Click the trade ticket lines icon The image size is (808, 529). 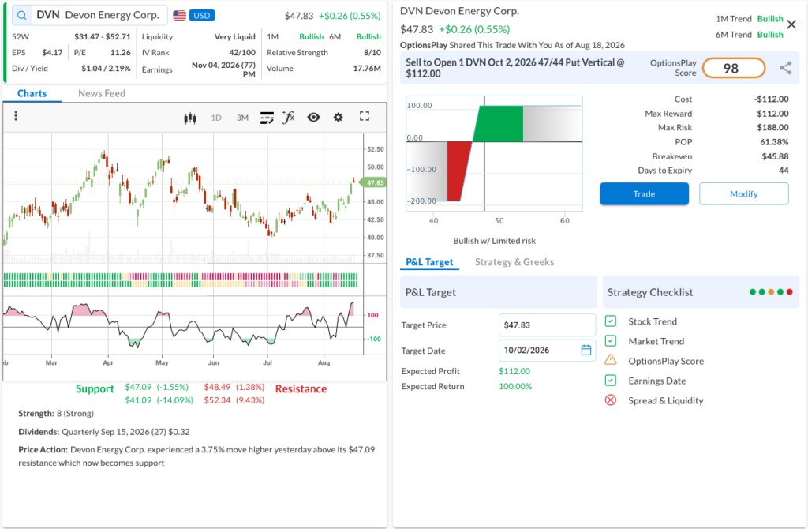point(267,118)
